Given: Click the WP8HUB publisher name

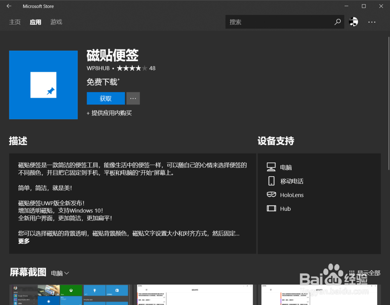Looking at the screenshot, I should tap(98, 68).
